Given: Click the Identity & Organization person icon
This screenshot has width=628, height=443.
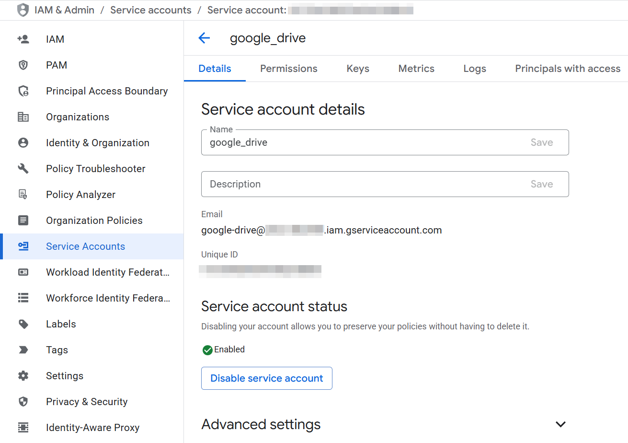Looking at the screenshot, I should [23, 142].
